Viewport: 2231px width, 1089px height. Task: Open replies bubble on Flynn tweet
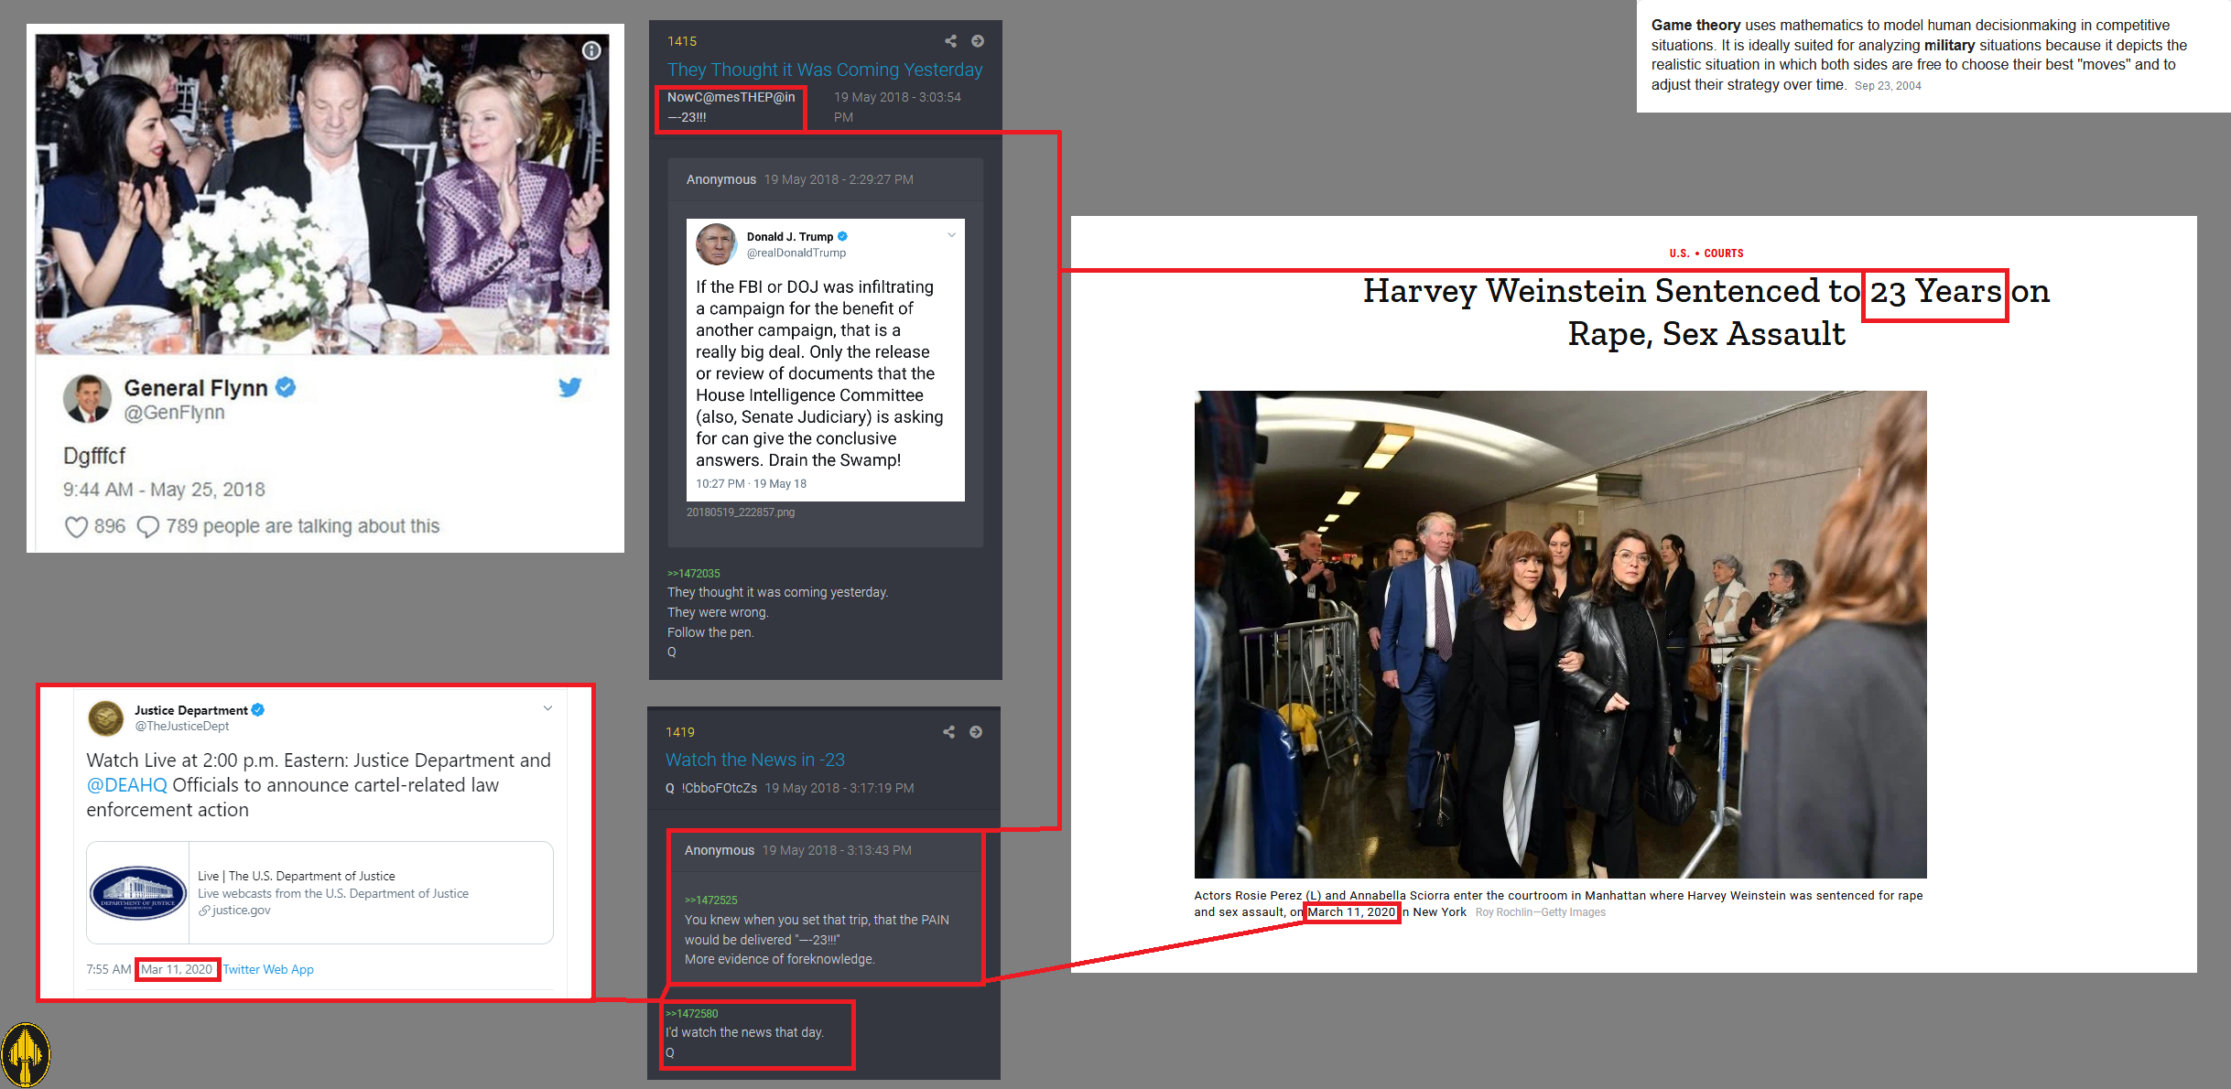[147, 527]
